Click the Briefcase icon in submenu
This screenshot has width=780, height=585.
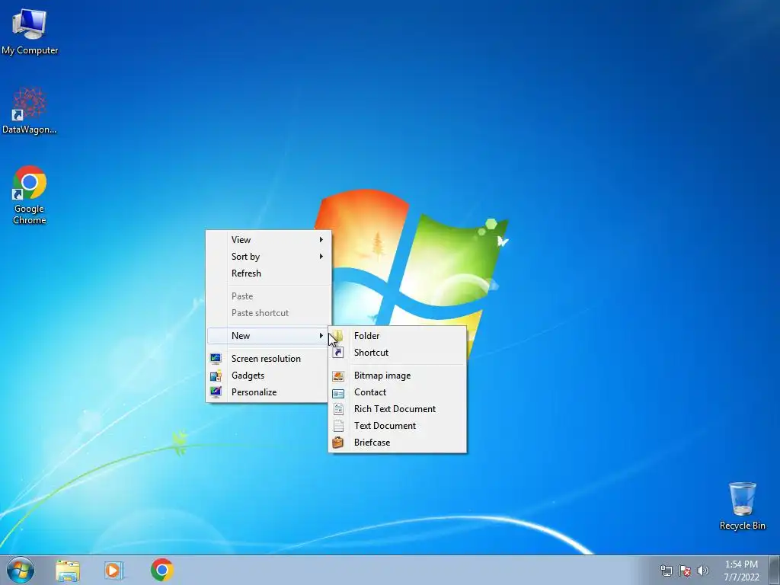coord(338,443)
